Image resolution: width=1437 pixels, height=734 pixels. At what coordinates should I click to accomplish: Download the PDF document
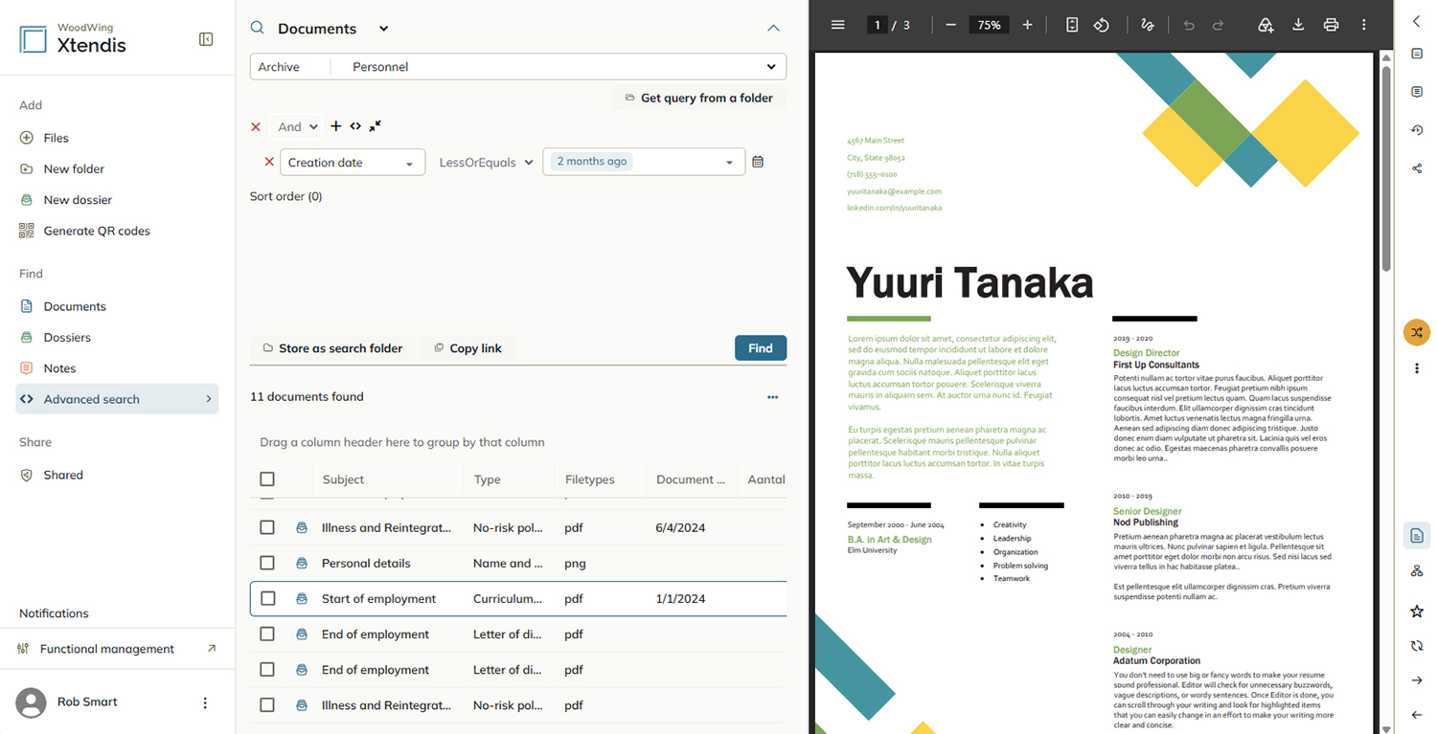coord(1298,25)
